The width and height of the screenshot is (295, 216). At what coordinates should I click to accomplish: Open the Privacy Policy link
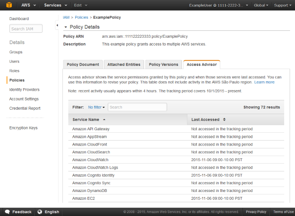(x=256, y=212)
